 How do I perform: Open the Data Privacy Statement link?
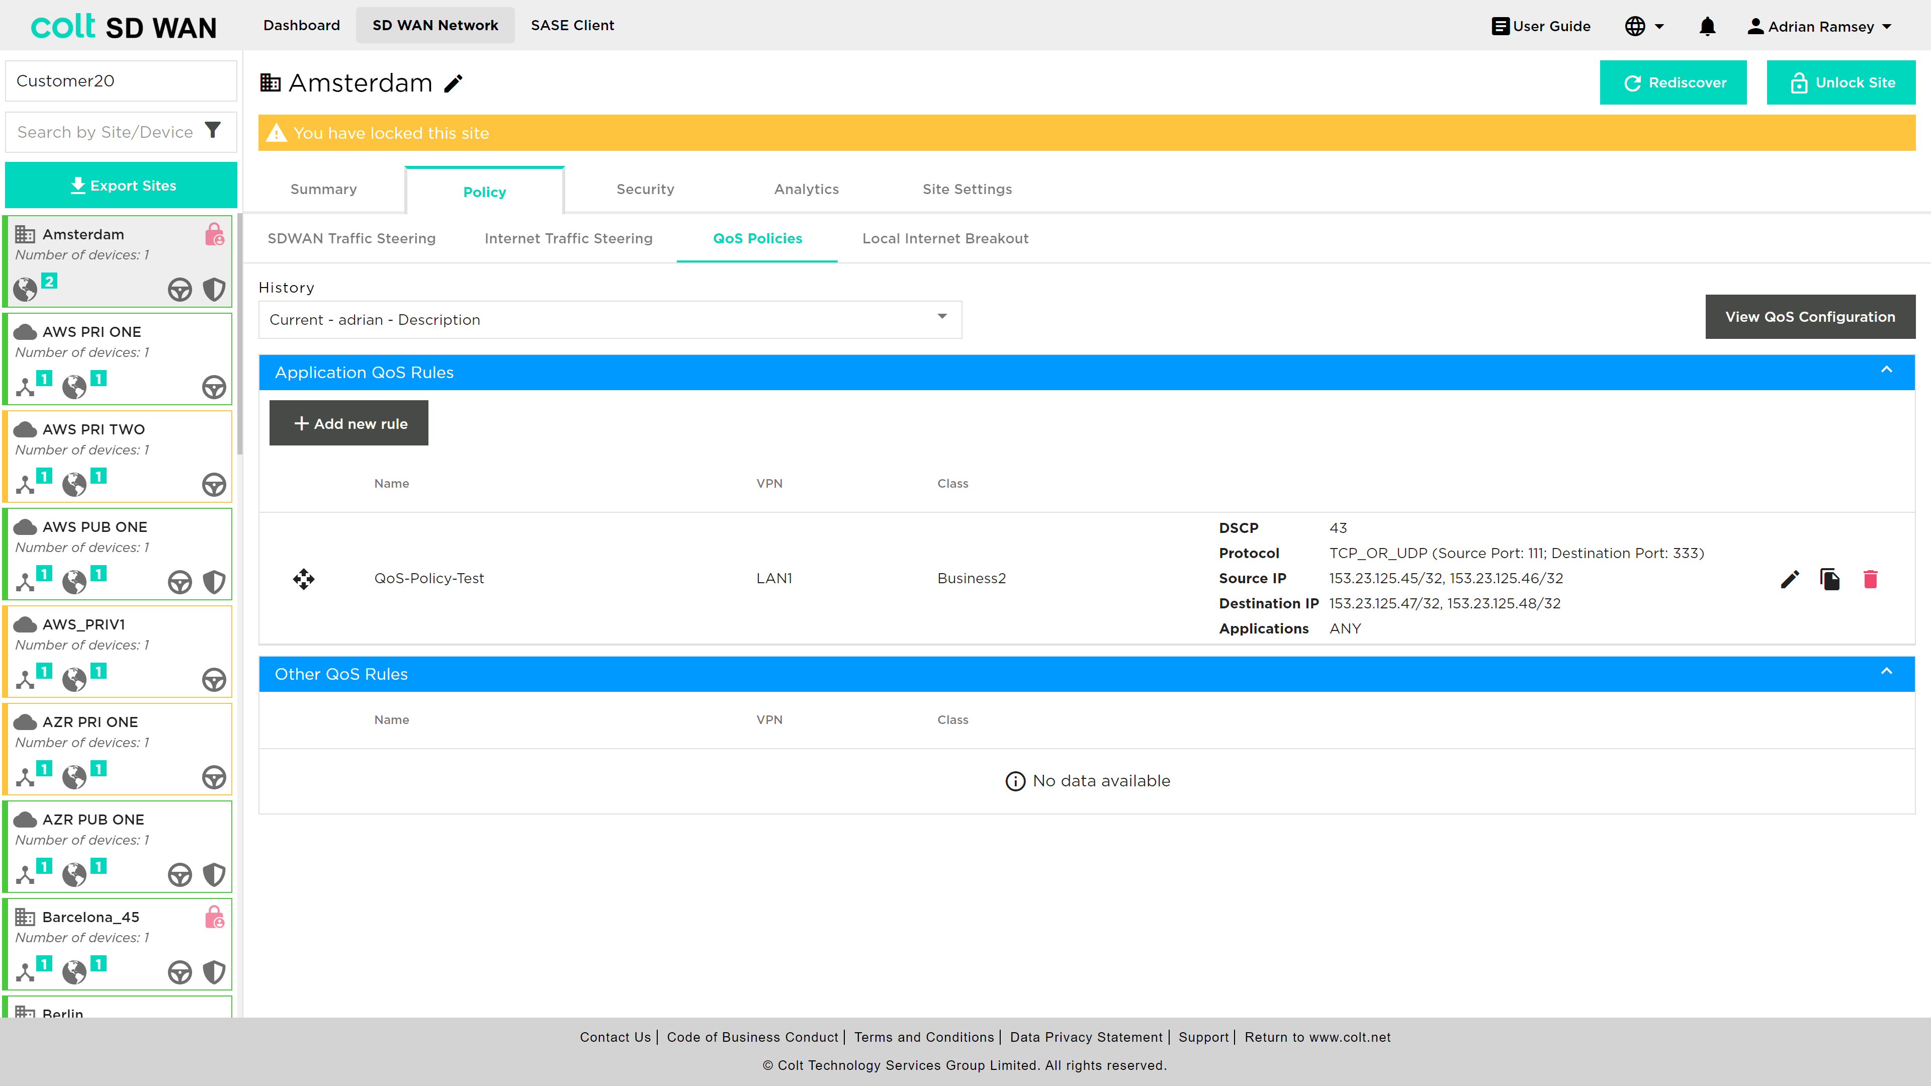[1086, 1037]
